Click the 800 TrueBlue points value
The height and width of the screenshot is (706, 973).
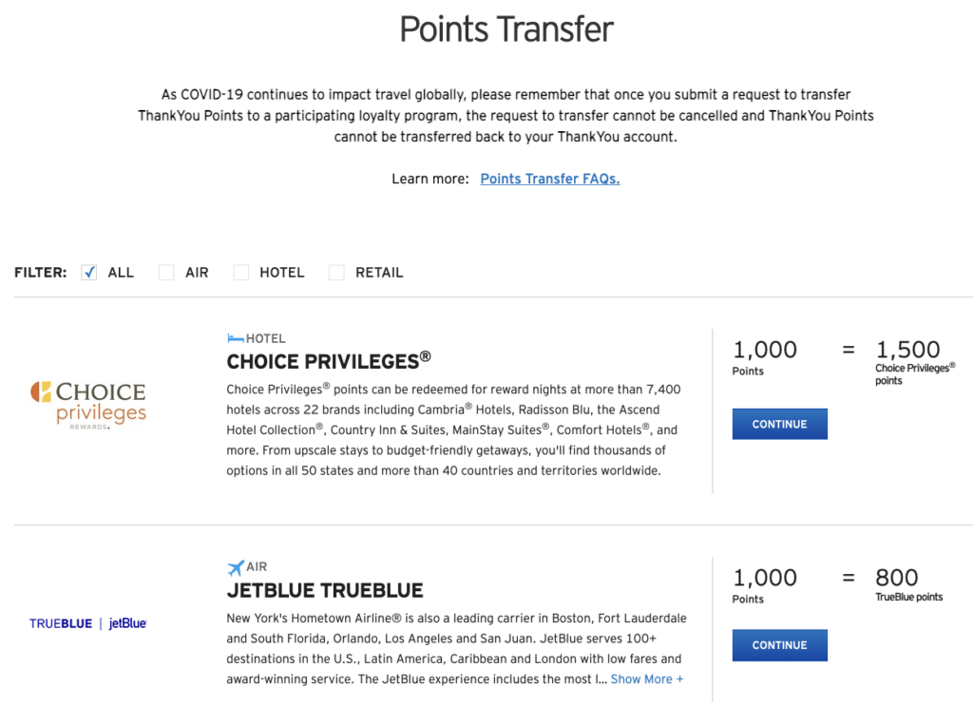click(897, 578)
